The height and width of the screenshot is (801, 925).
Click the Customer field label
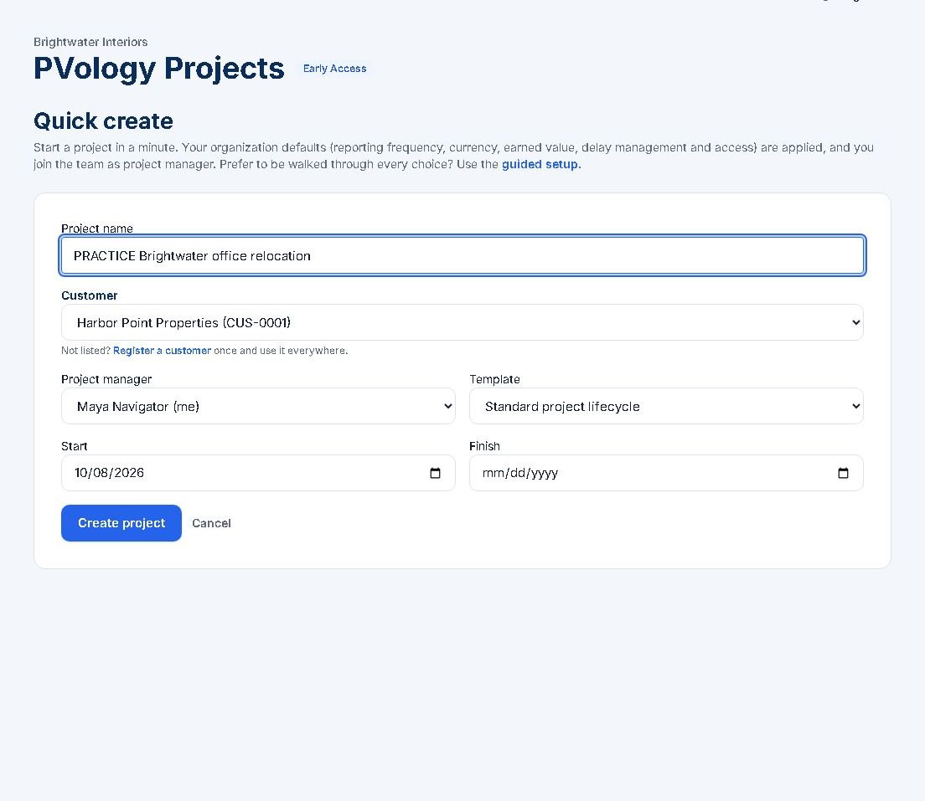click(x=89, y=295)
